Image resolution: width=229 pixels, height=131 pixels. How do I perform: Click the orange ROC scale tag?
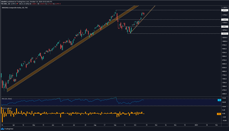pyautogui.click(x=219, y=114)
